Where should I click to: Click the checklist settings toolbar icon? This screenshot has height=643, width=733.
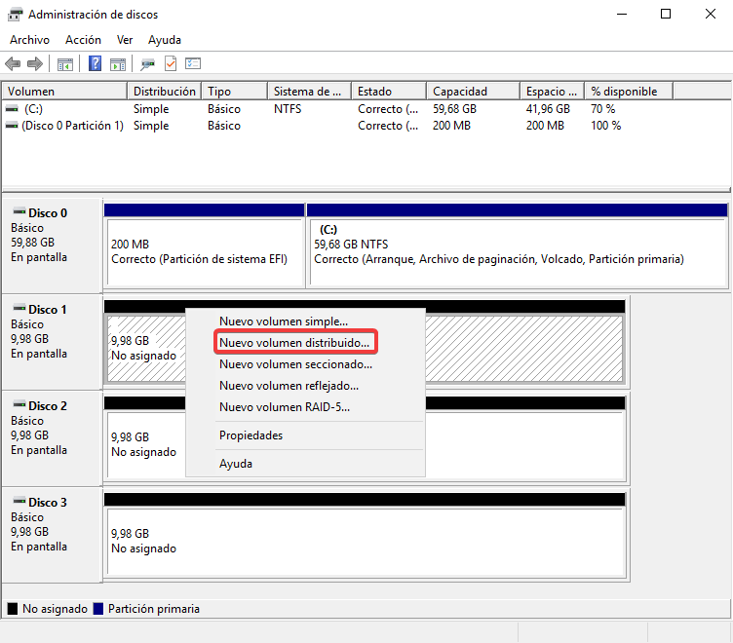(193, 64)
